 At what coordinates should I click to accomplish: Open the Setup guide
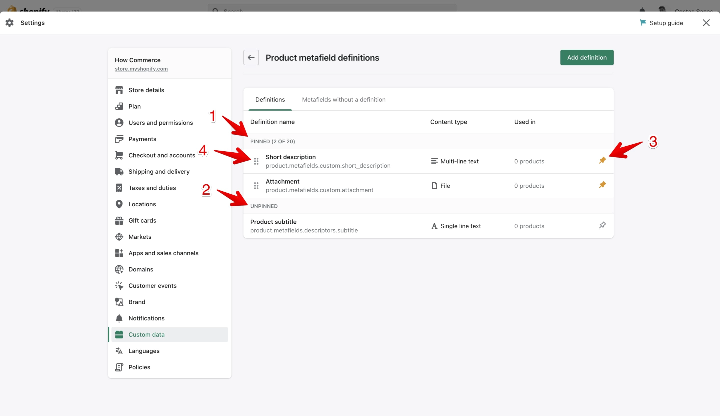(661, 23)
